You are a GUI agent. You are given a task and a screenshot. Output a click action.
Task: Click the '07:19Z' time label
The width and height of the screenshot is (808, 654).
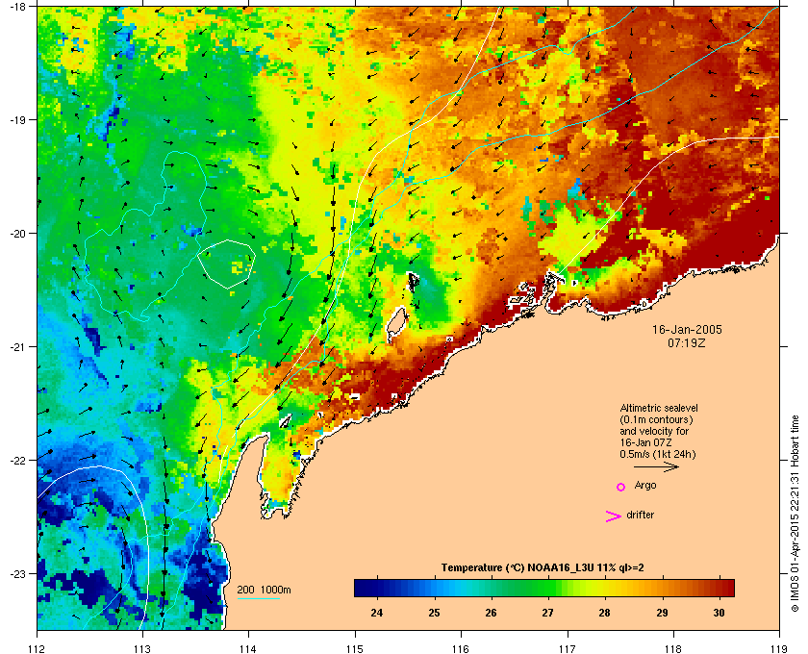pos(687,342)
